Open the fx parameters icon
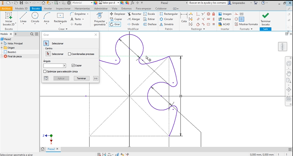The image size is (293, 156). coord(133,3)
